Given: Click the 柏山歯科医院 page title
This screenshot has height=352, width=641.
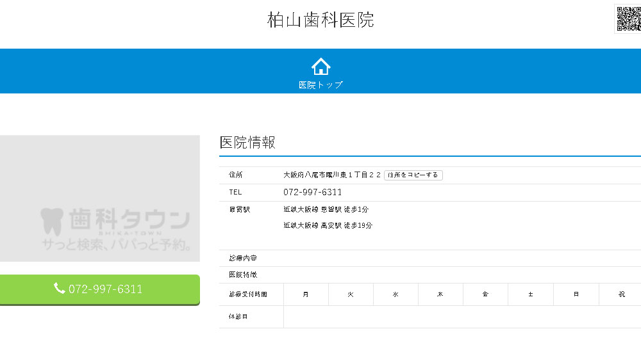Looking at the screenshot, I should (320, 20).
